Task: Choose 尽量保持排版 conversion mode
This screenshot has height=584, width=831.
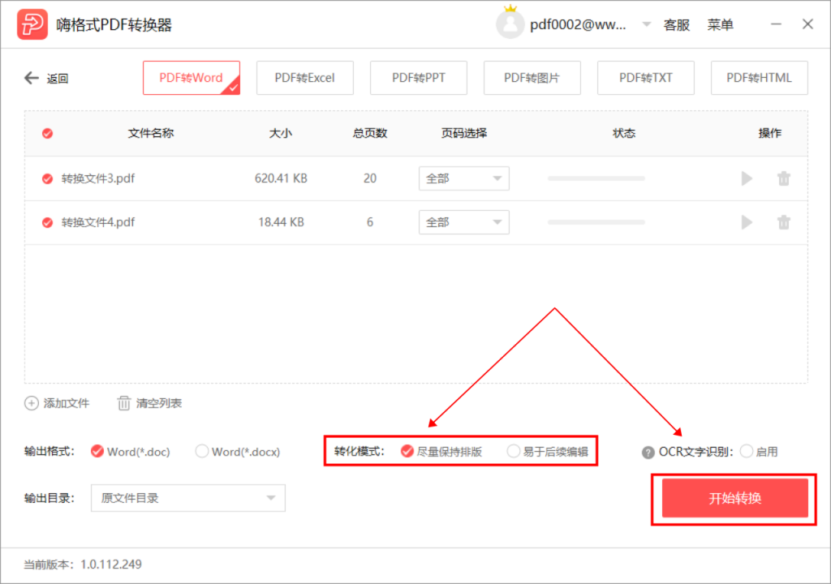Action: click(x=407, y=452)
